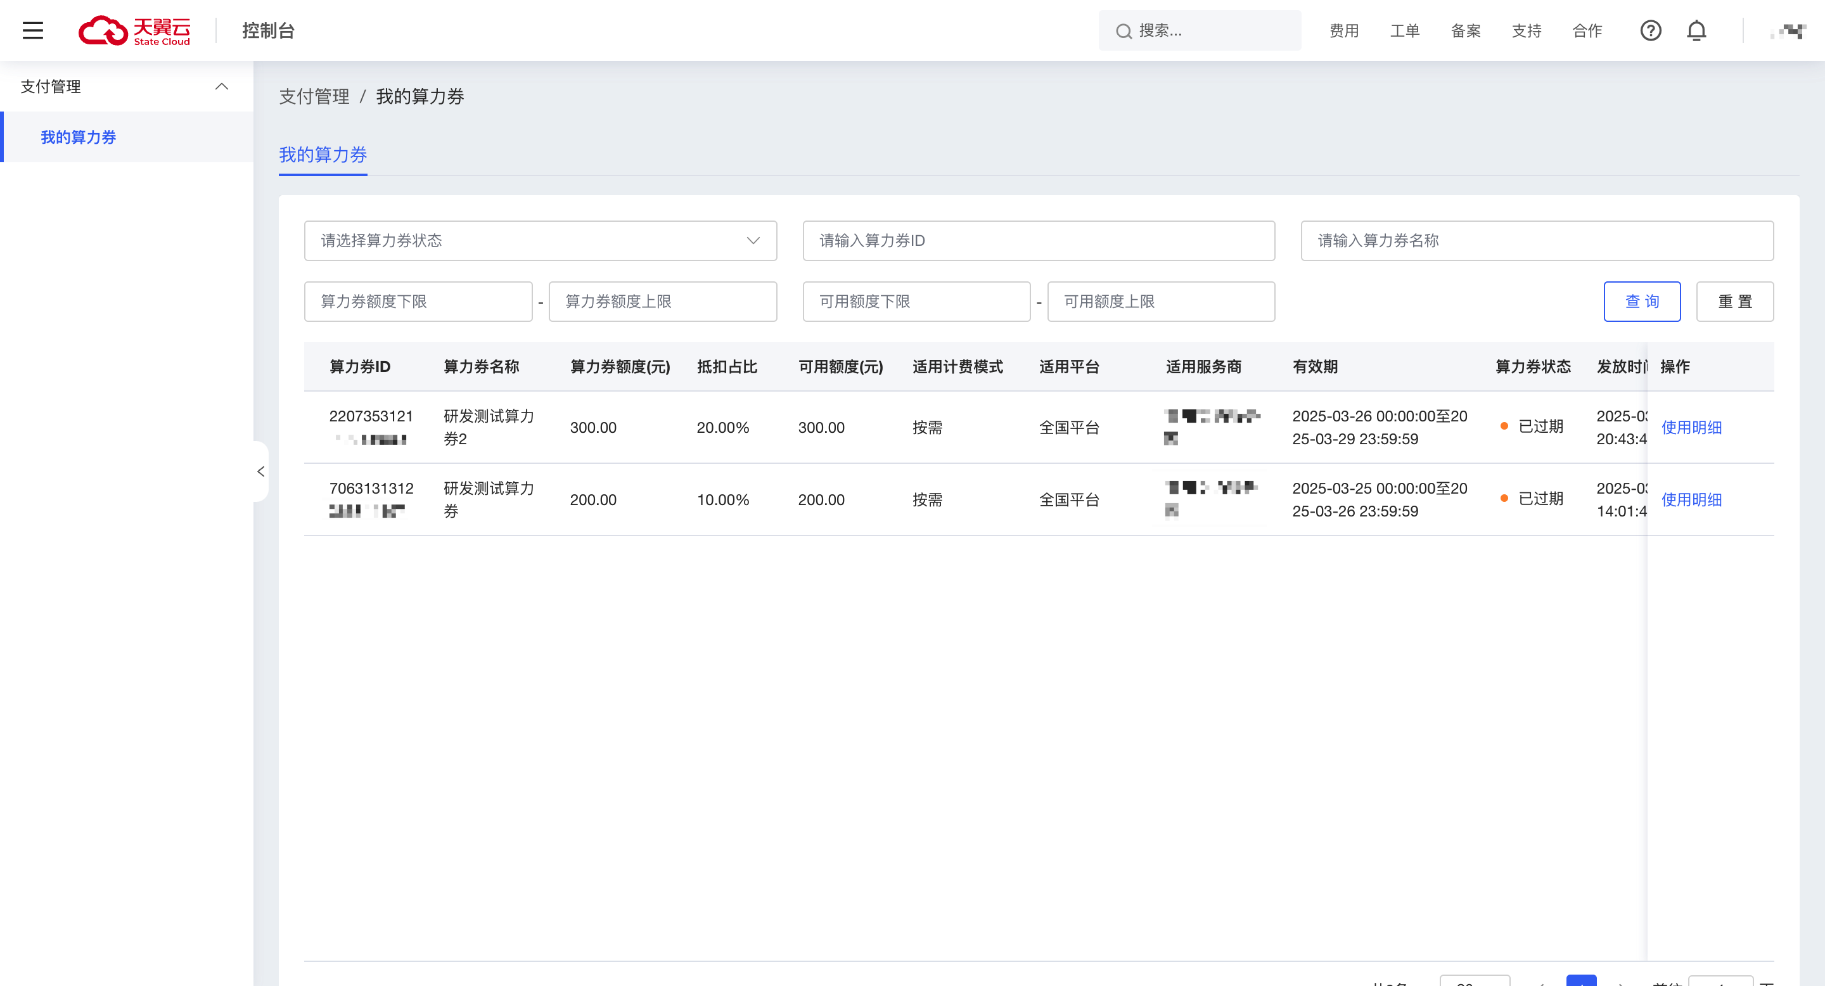Viewport: 1825px width, 986px height.
Task: Click the search magnifier icon
Action: pyautogui.click(x=1124, y=31)
